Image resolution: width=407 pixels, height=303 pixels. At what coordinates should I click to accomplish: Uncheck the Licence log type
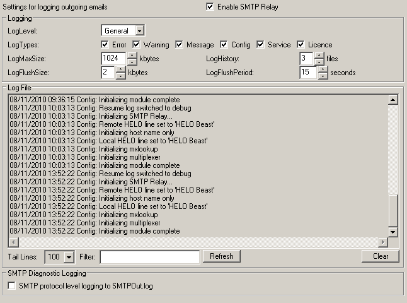301,45
